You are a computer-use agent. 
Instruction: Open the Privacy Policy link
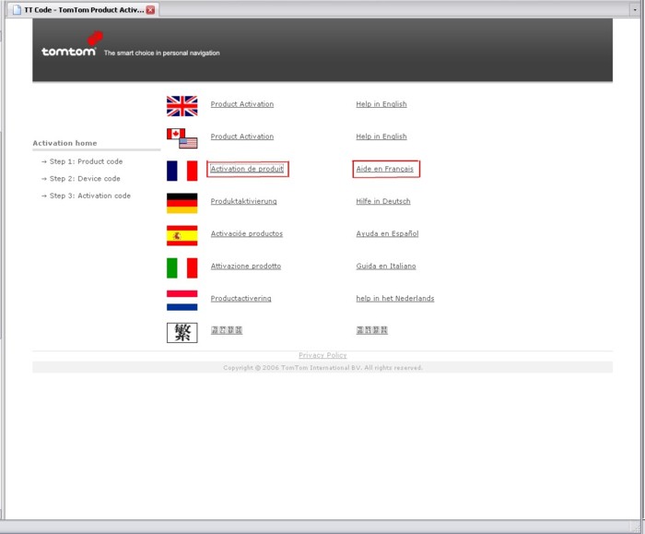pos(322,355)
